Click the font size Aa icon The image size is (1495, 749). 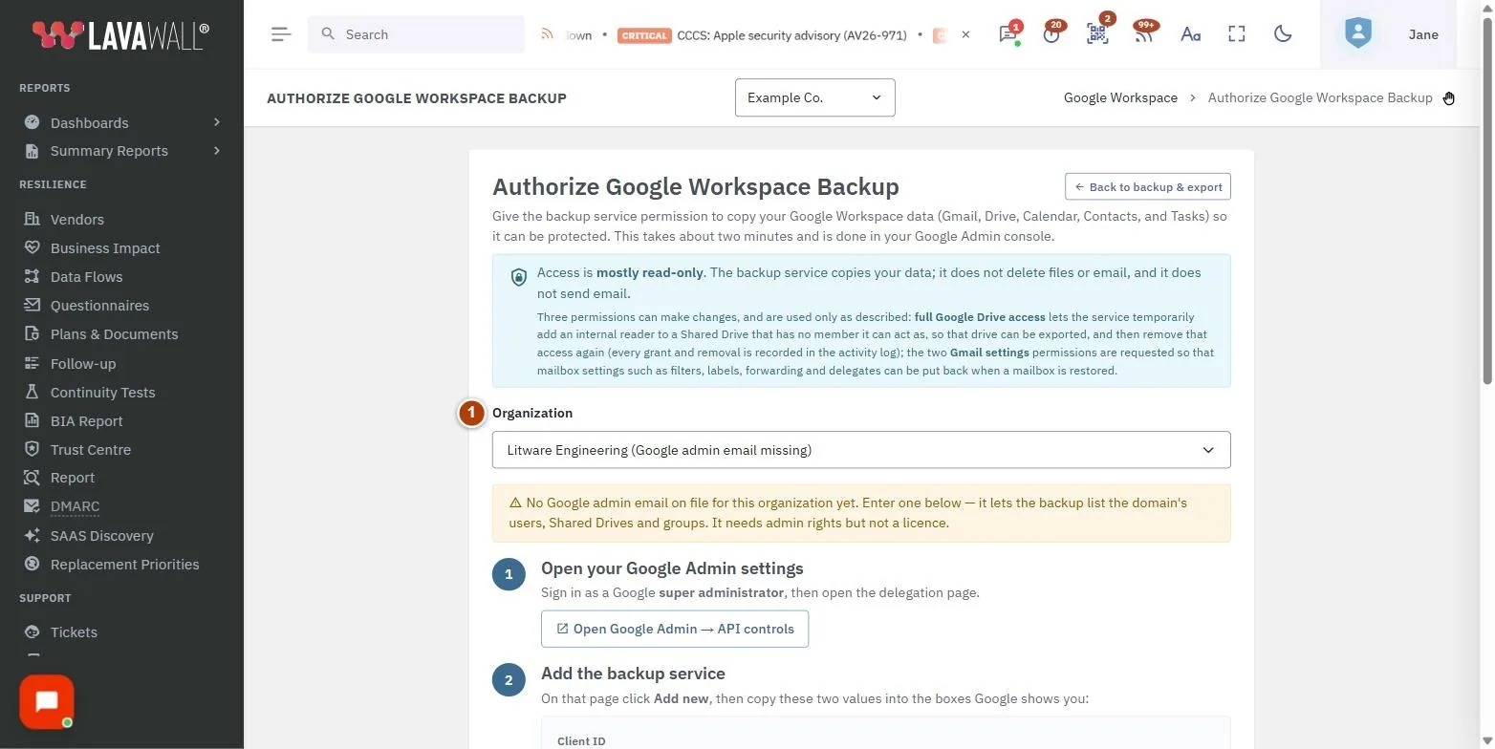[x=1190, y=34]
